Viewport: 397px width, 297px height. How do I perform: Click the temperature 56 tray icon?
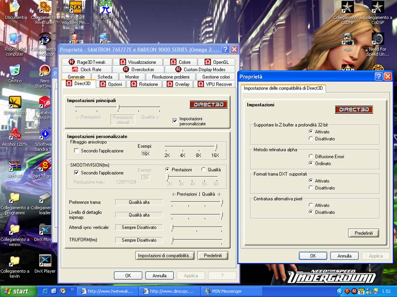click(x=361, y=291)
